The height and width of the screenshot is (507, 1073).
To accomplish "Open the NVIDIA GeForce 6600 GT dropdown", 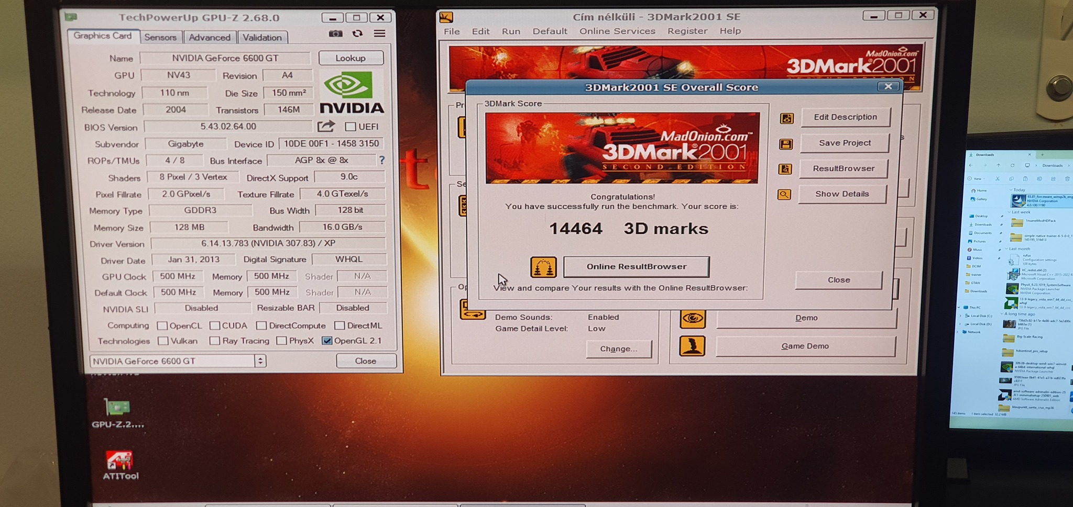I will (x=260, y=360).
